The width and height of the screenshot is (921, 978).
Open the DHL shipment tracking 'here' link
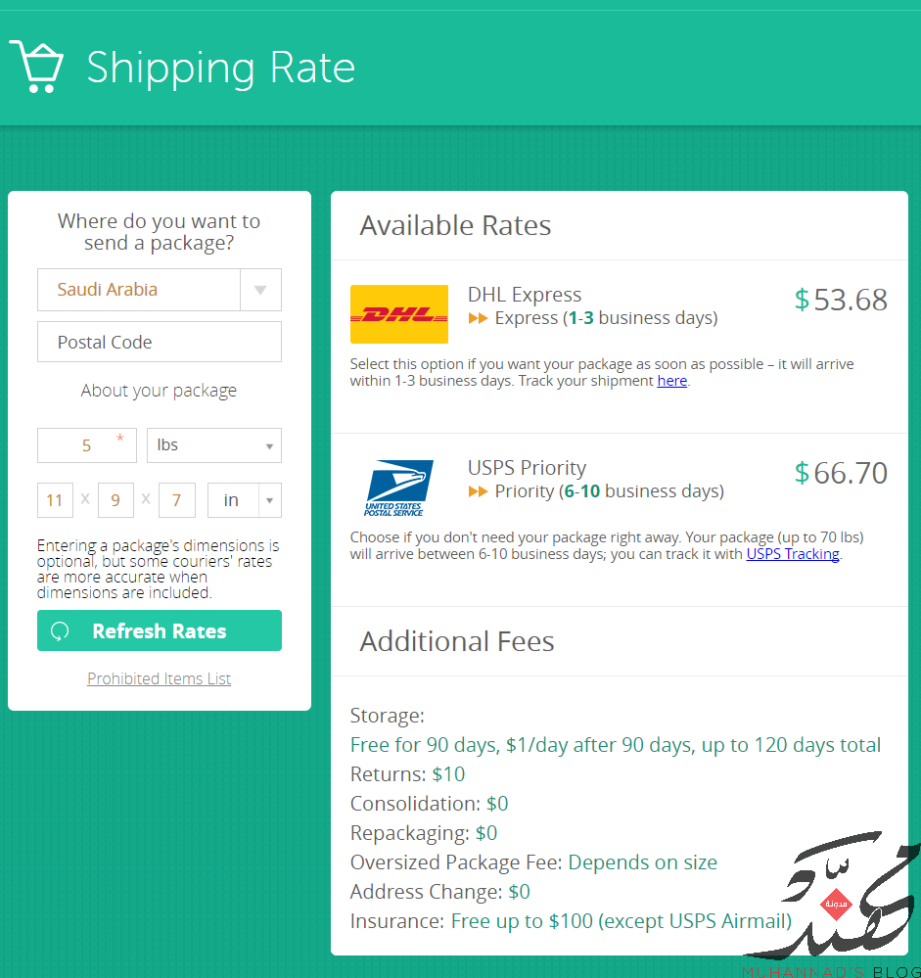point(672,381)
